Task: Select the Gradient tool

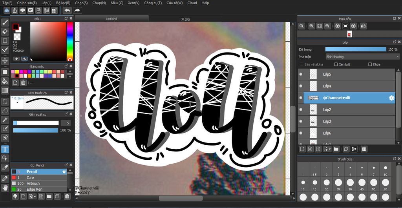Action: click(x=5, y=90)
